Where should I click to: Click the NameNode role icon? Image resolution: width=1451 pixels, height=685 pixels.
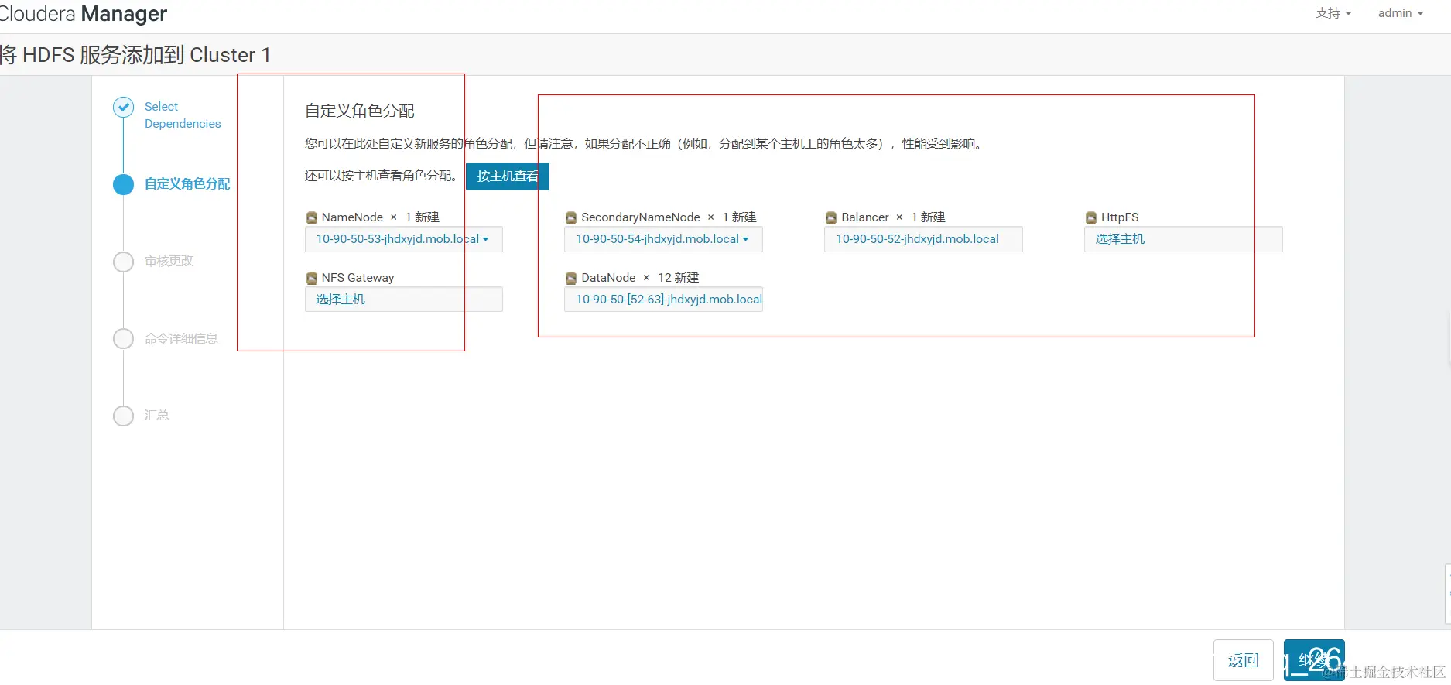coord(312,217)
